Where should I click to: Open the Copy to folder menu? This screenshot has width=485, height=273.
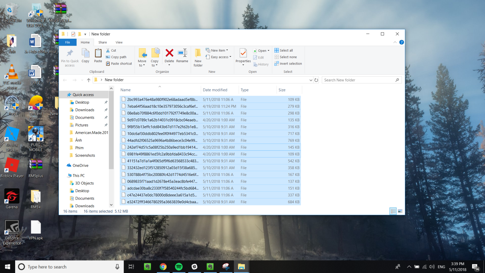click(x=155, y=58)
